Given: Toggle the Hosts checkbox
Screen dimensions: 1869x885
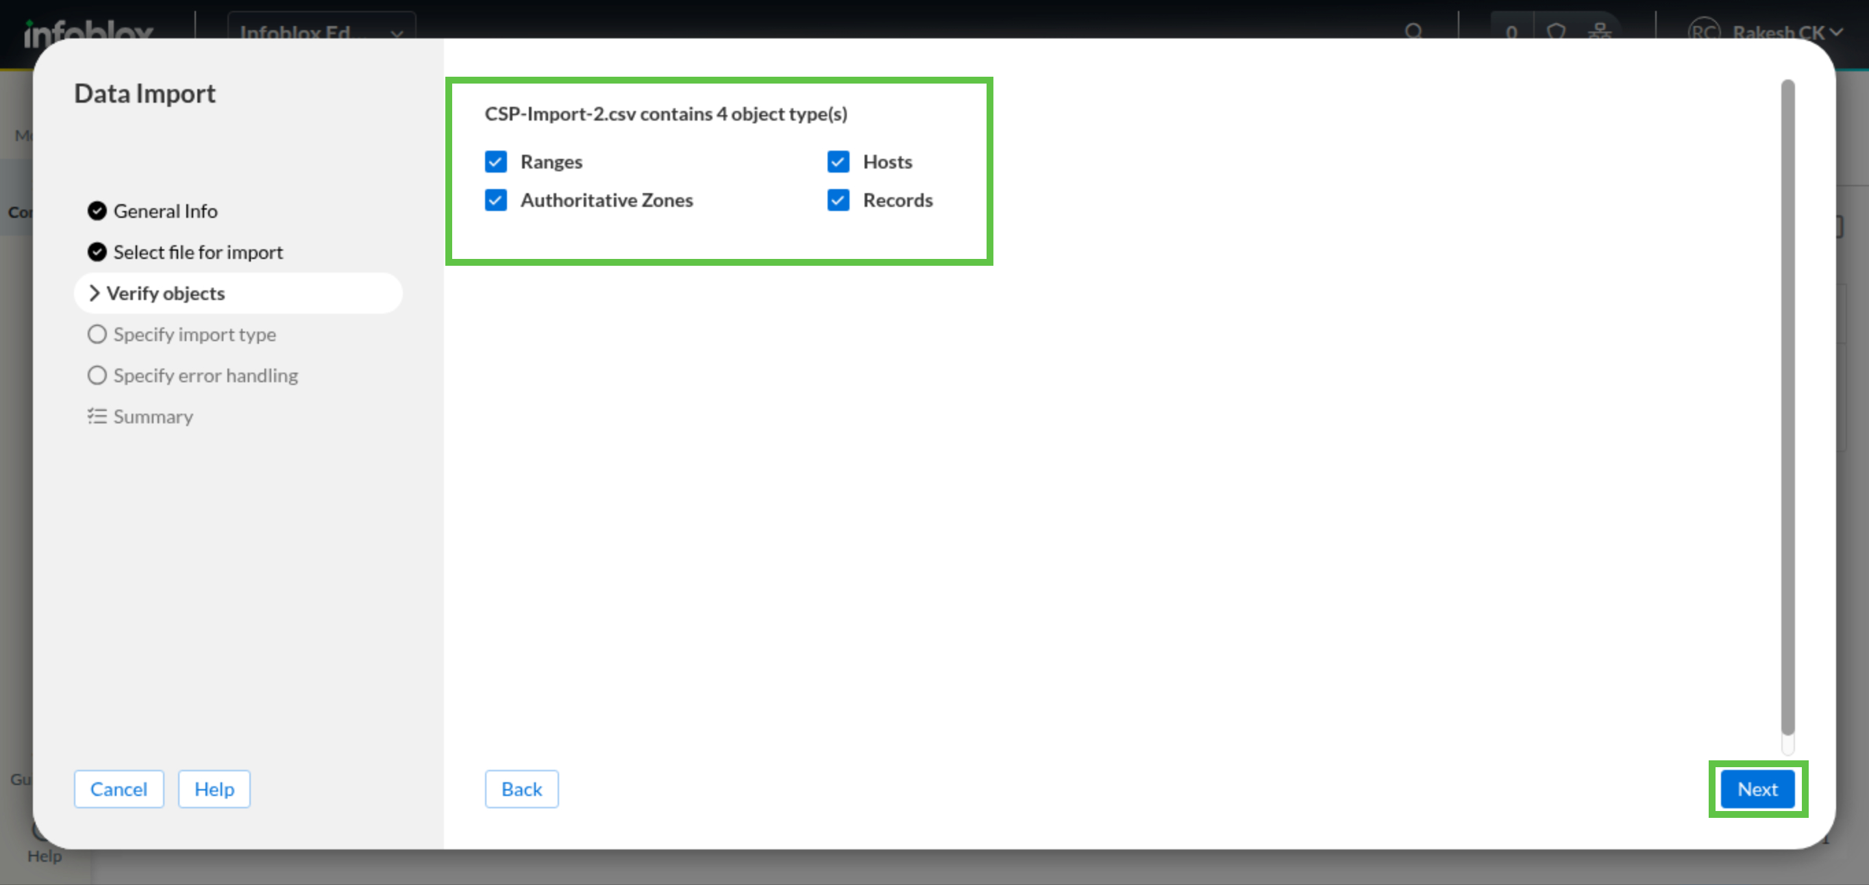Looking at the screenshot, I should (x=838, y=162).
